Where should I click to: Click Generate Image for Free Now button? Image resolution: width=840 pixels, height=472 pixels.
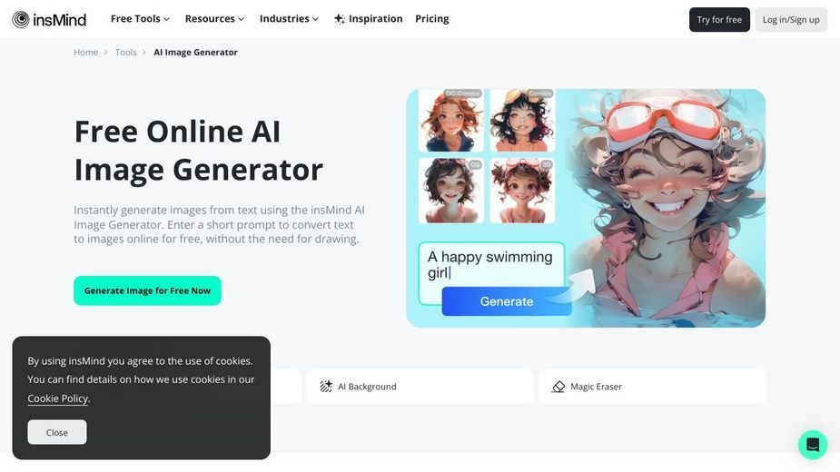tap(147, 290)
